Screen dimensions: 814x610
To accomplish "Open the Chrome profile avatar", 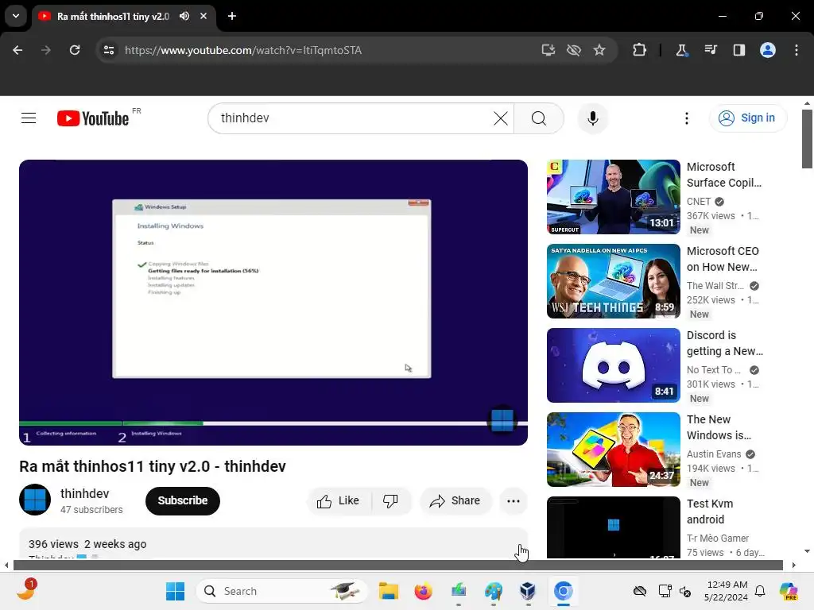I will (768, 50).
